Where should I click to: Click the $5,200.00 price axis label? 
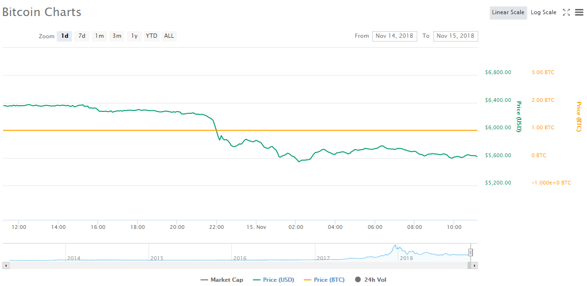498,183
